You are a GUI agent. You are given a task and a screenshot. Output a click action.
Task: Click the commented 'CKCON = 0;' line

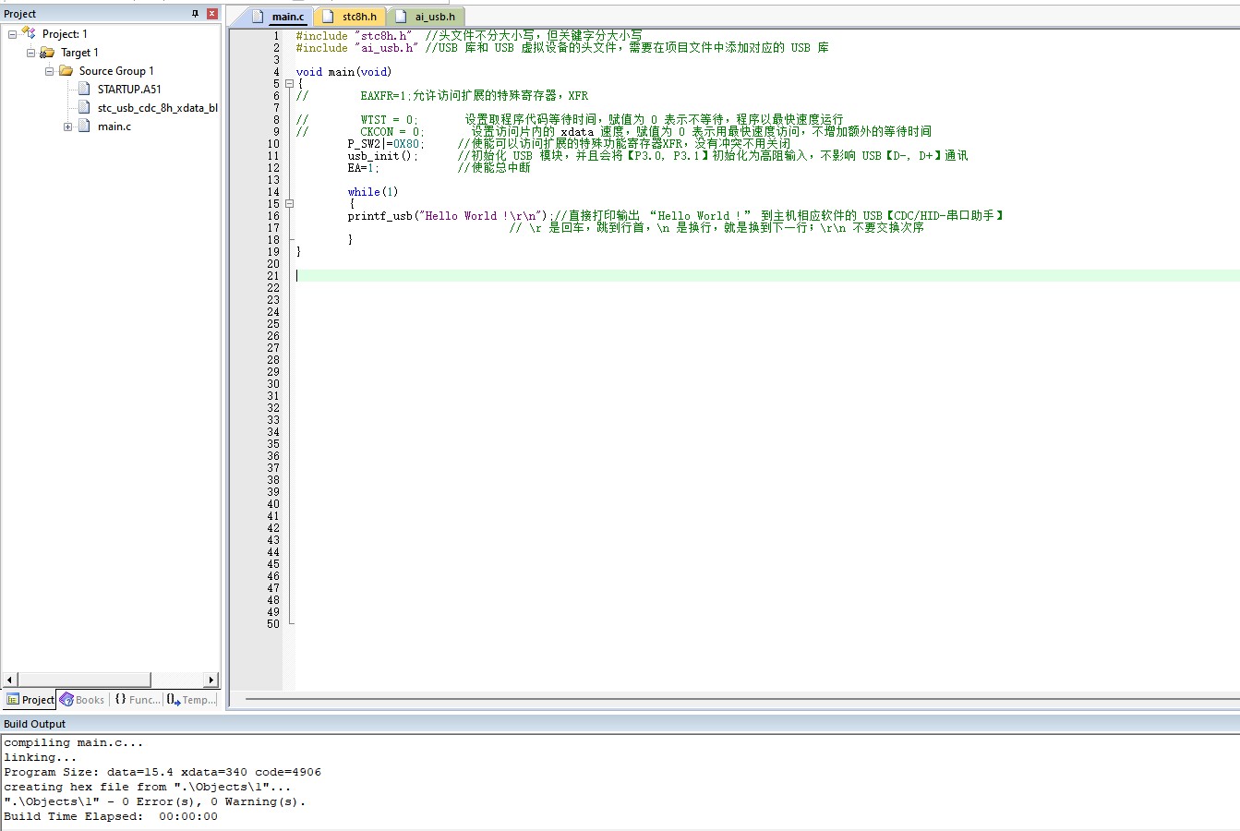click(x=614, y=132)
